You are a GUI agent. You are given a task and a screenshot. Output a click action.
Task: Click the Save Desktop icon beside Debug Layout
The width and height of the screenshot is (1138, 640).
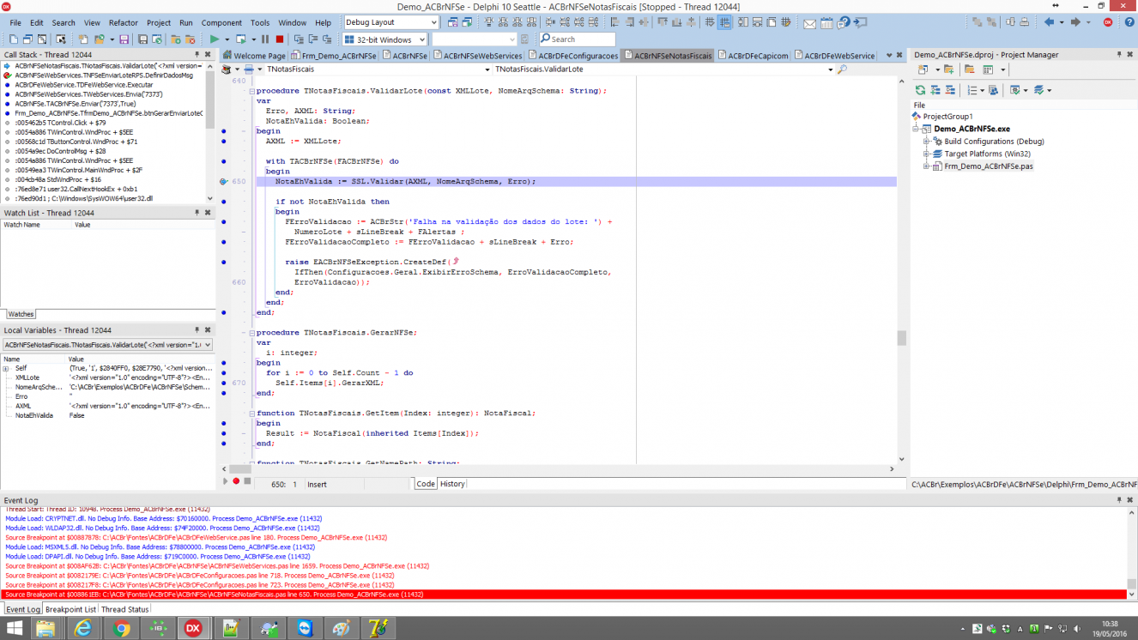click(451, 22)
